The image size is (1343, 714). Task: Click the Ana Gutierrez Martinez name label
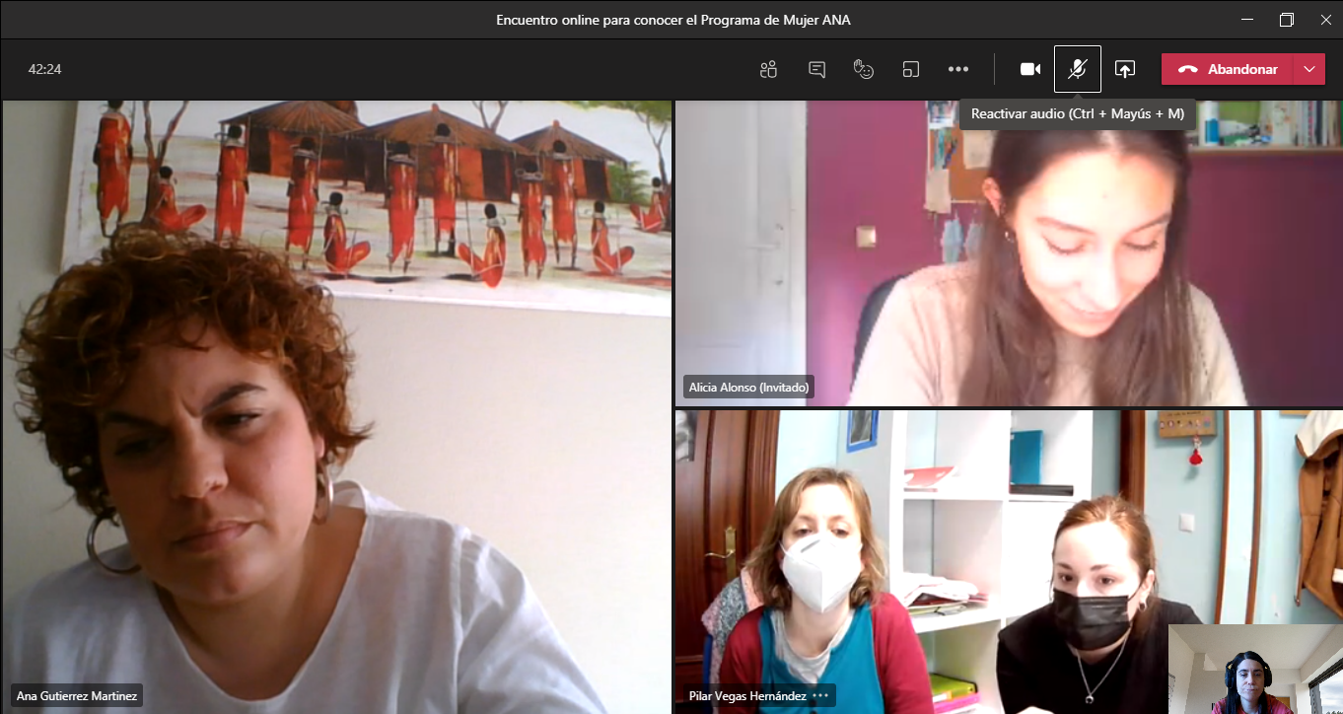(x=77, y=696)
